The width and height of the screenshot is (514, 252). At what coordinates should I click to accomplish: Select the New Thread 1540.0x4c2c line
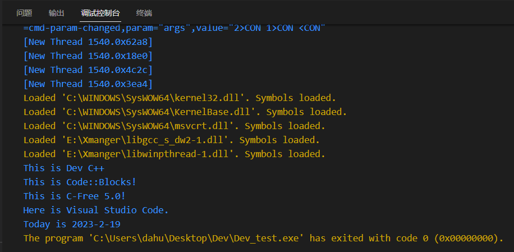(x=88, y=70)
